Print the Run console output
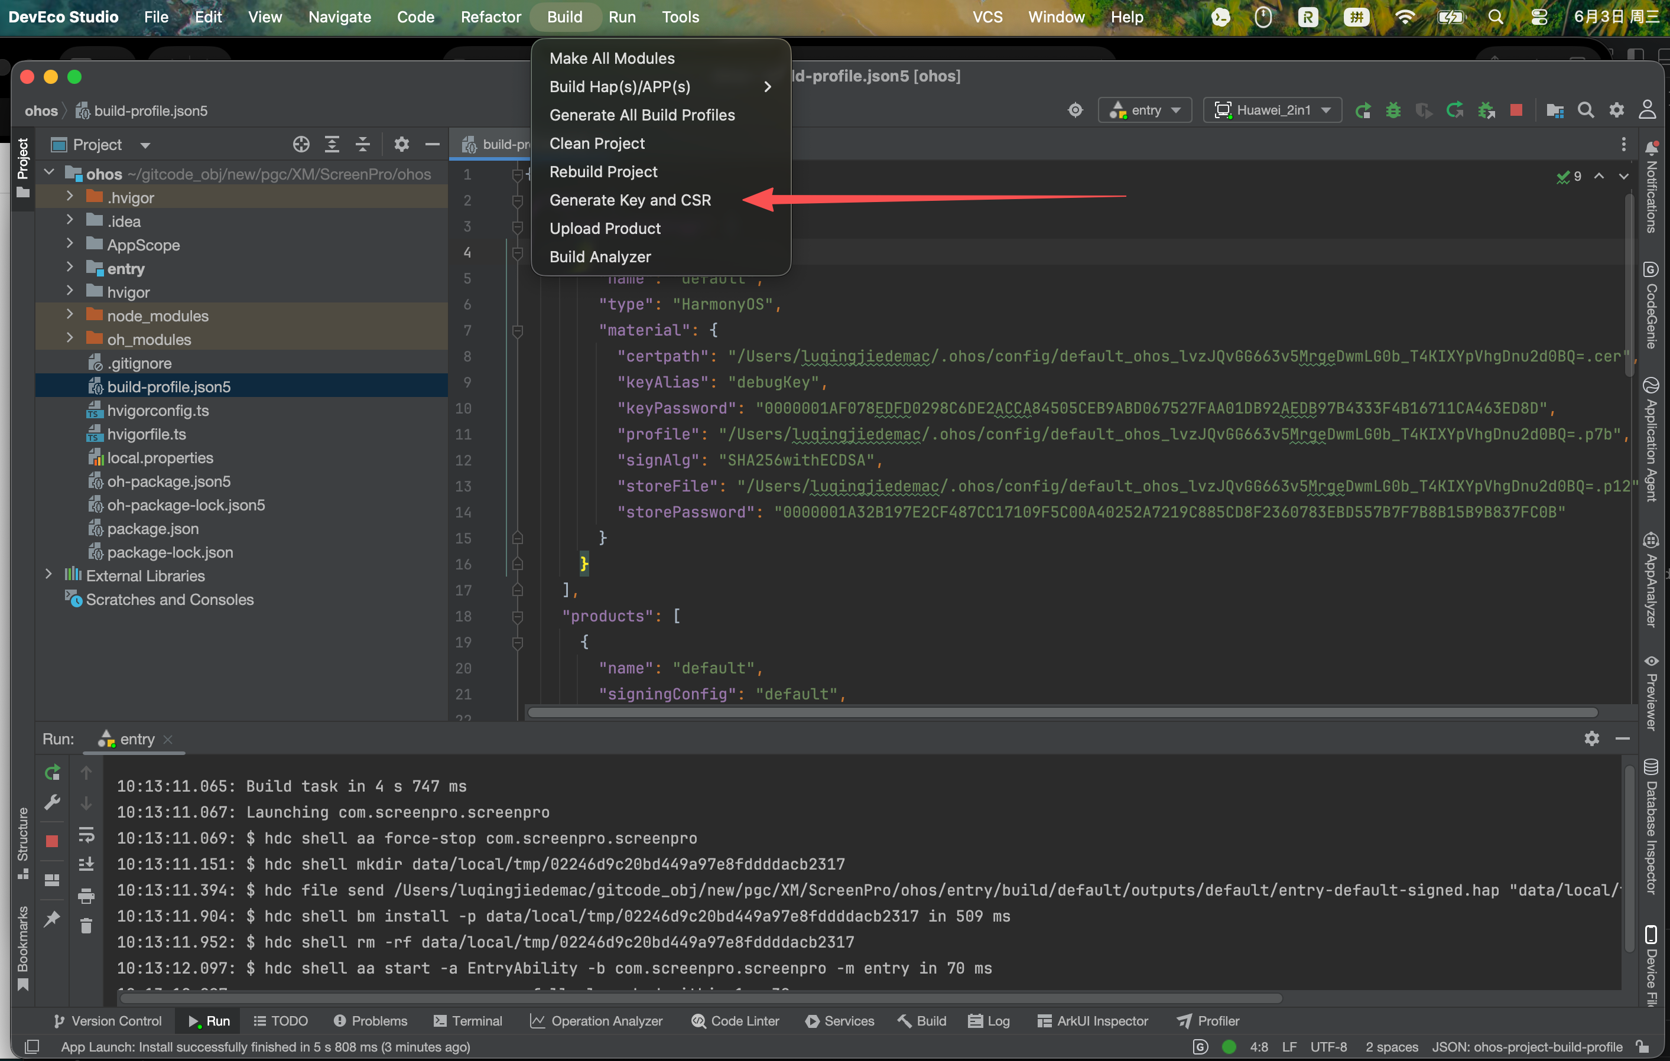Viewport: 1670px width, 1061px height. pos(86,896)
